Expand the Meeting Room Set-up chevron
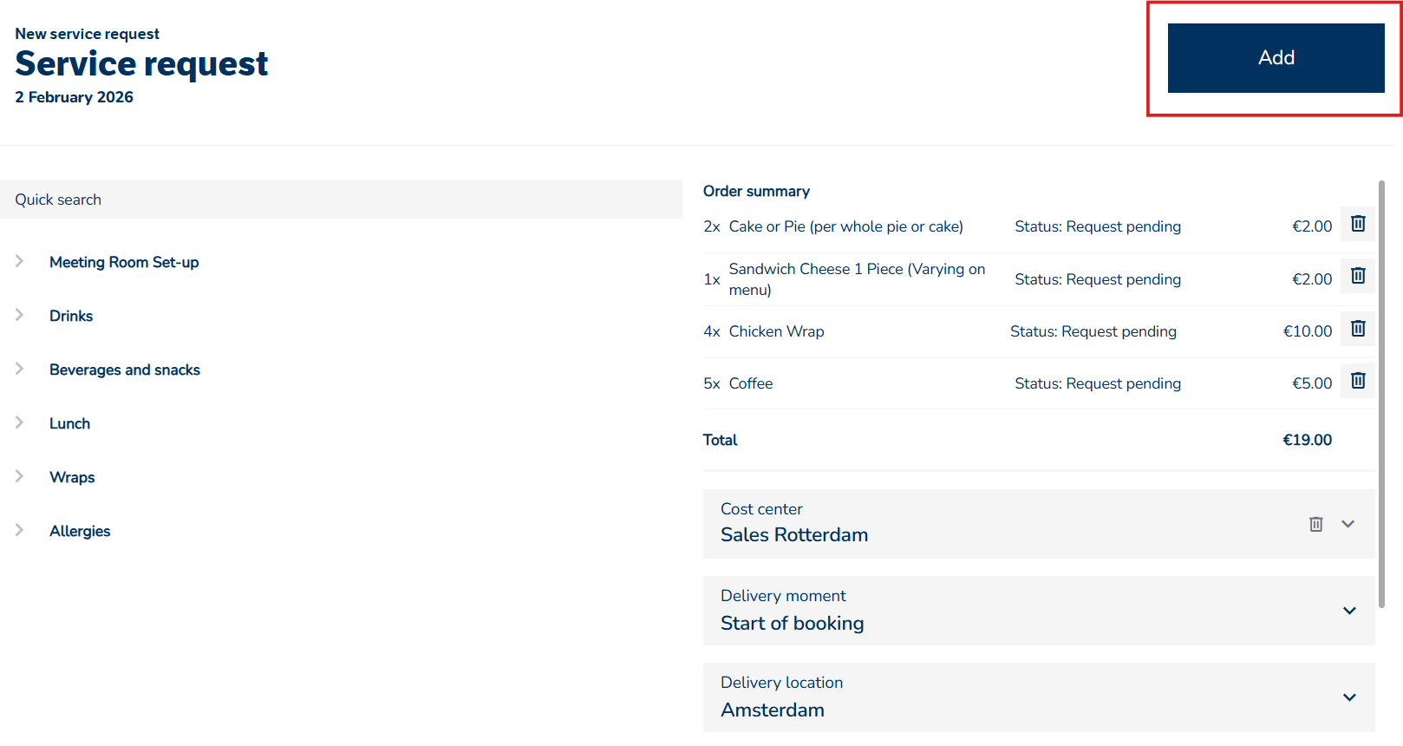Image resolution: width=1403 pixels, height=746 pixels. pos(19,261)
